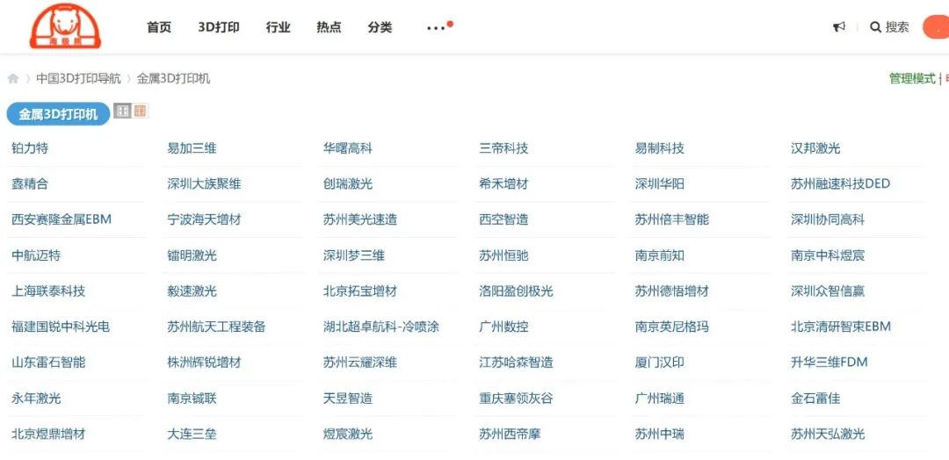949x460 pixels.
Task: Open the 分类 navigation menu
Action: coord(380,27)
